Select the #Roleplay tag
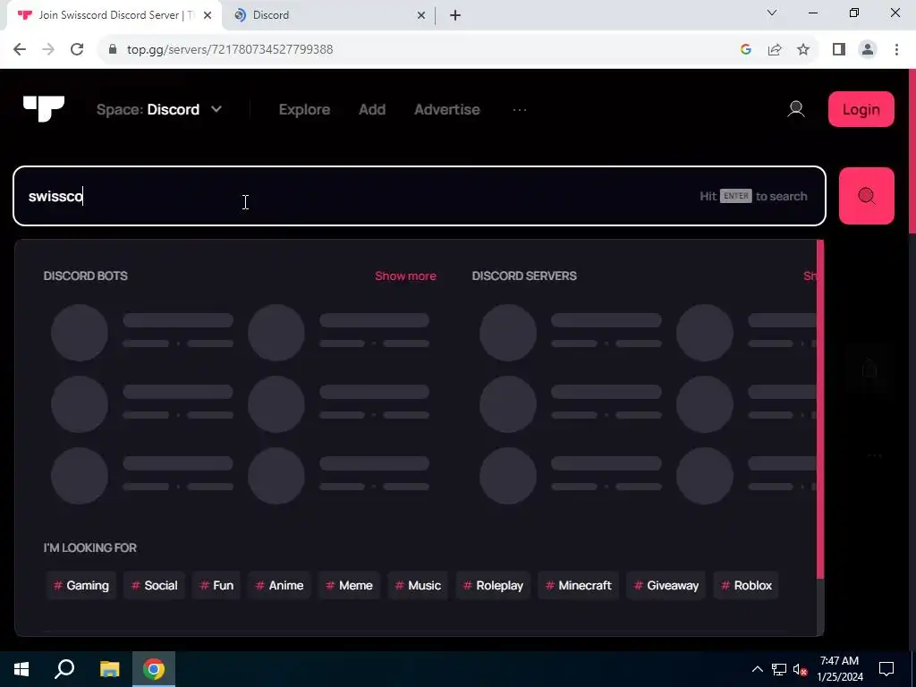 click(x=493, y=585)
